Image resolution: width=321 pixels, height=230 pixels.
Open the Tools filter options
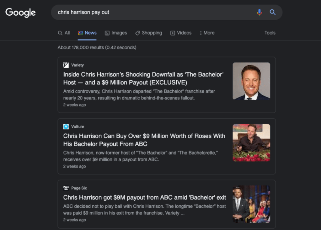click(270, 33)
